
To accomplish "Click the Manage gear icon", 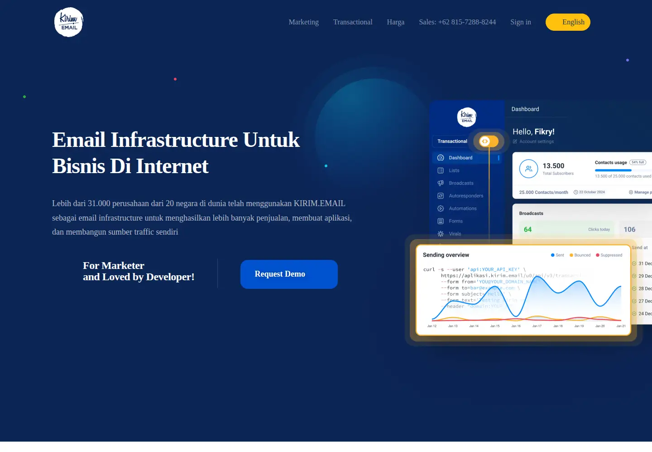I will tap(631, 192).
